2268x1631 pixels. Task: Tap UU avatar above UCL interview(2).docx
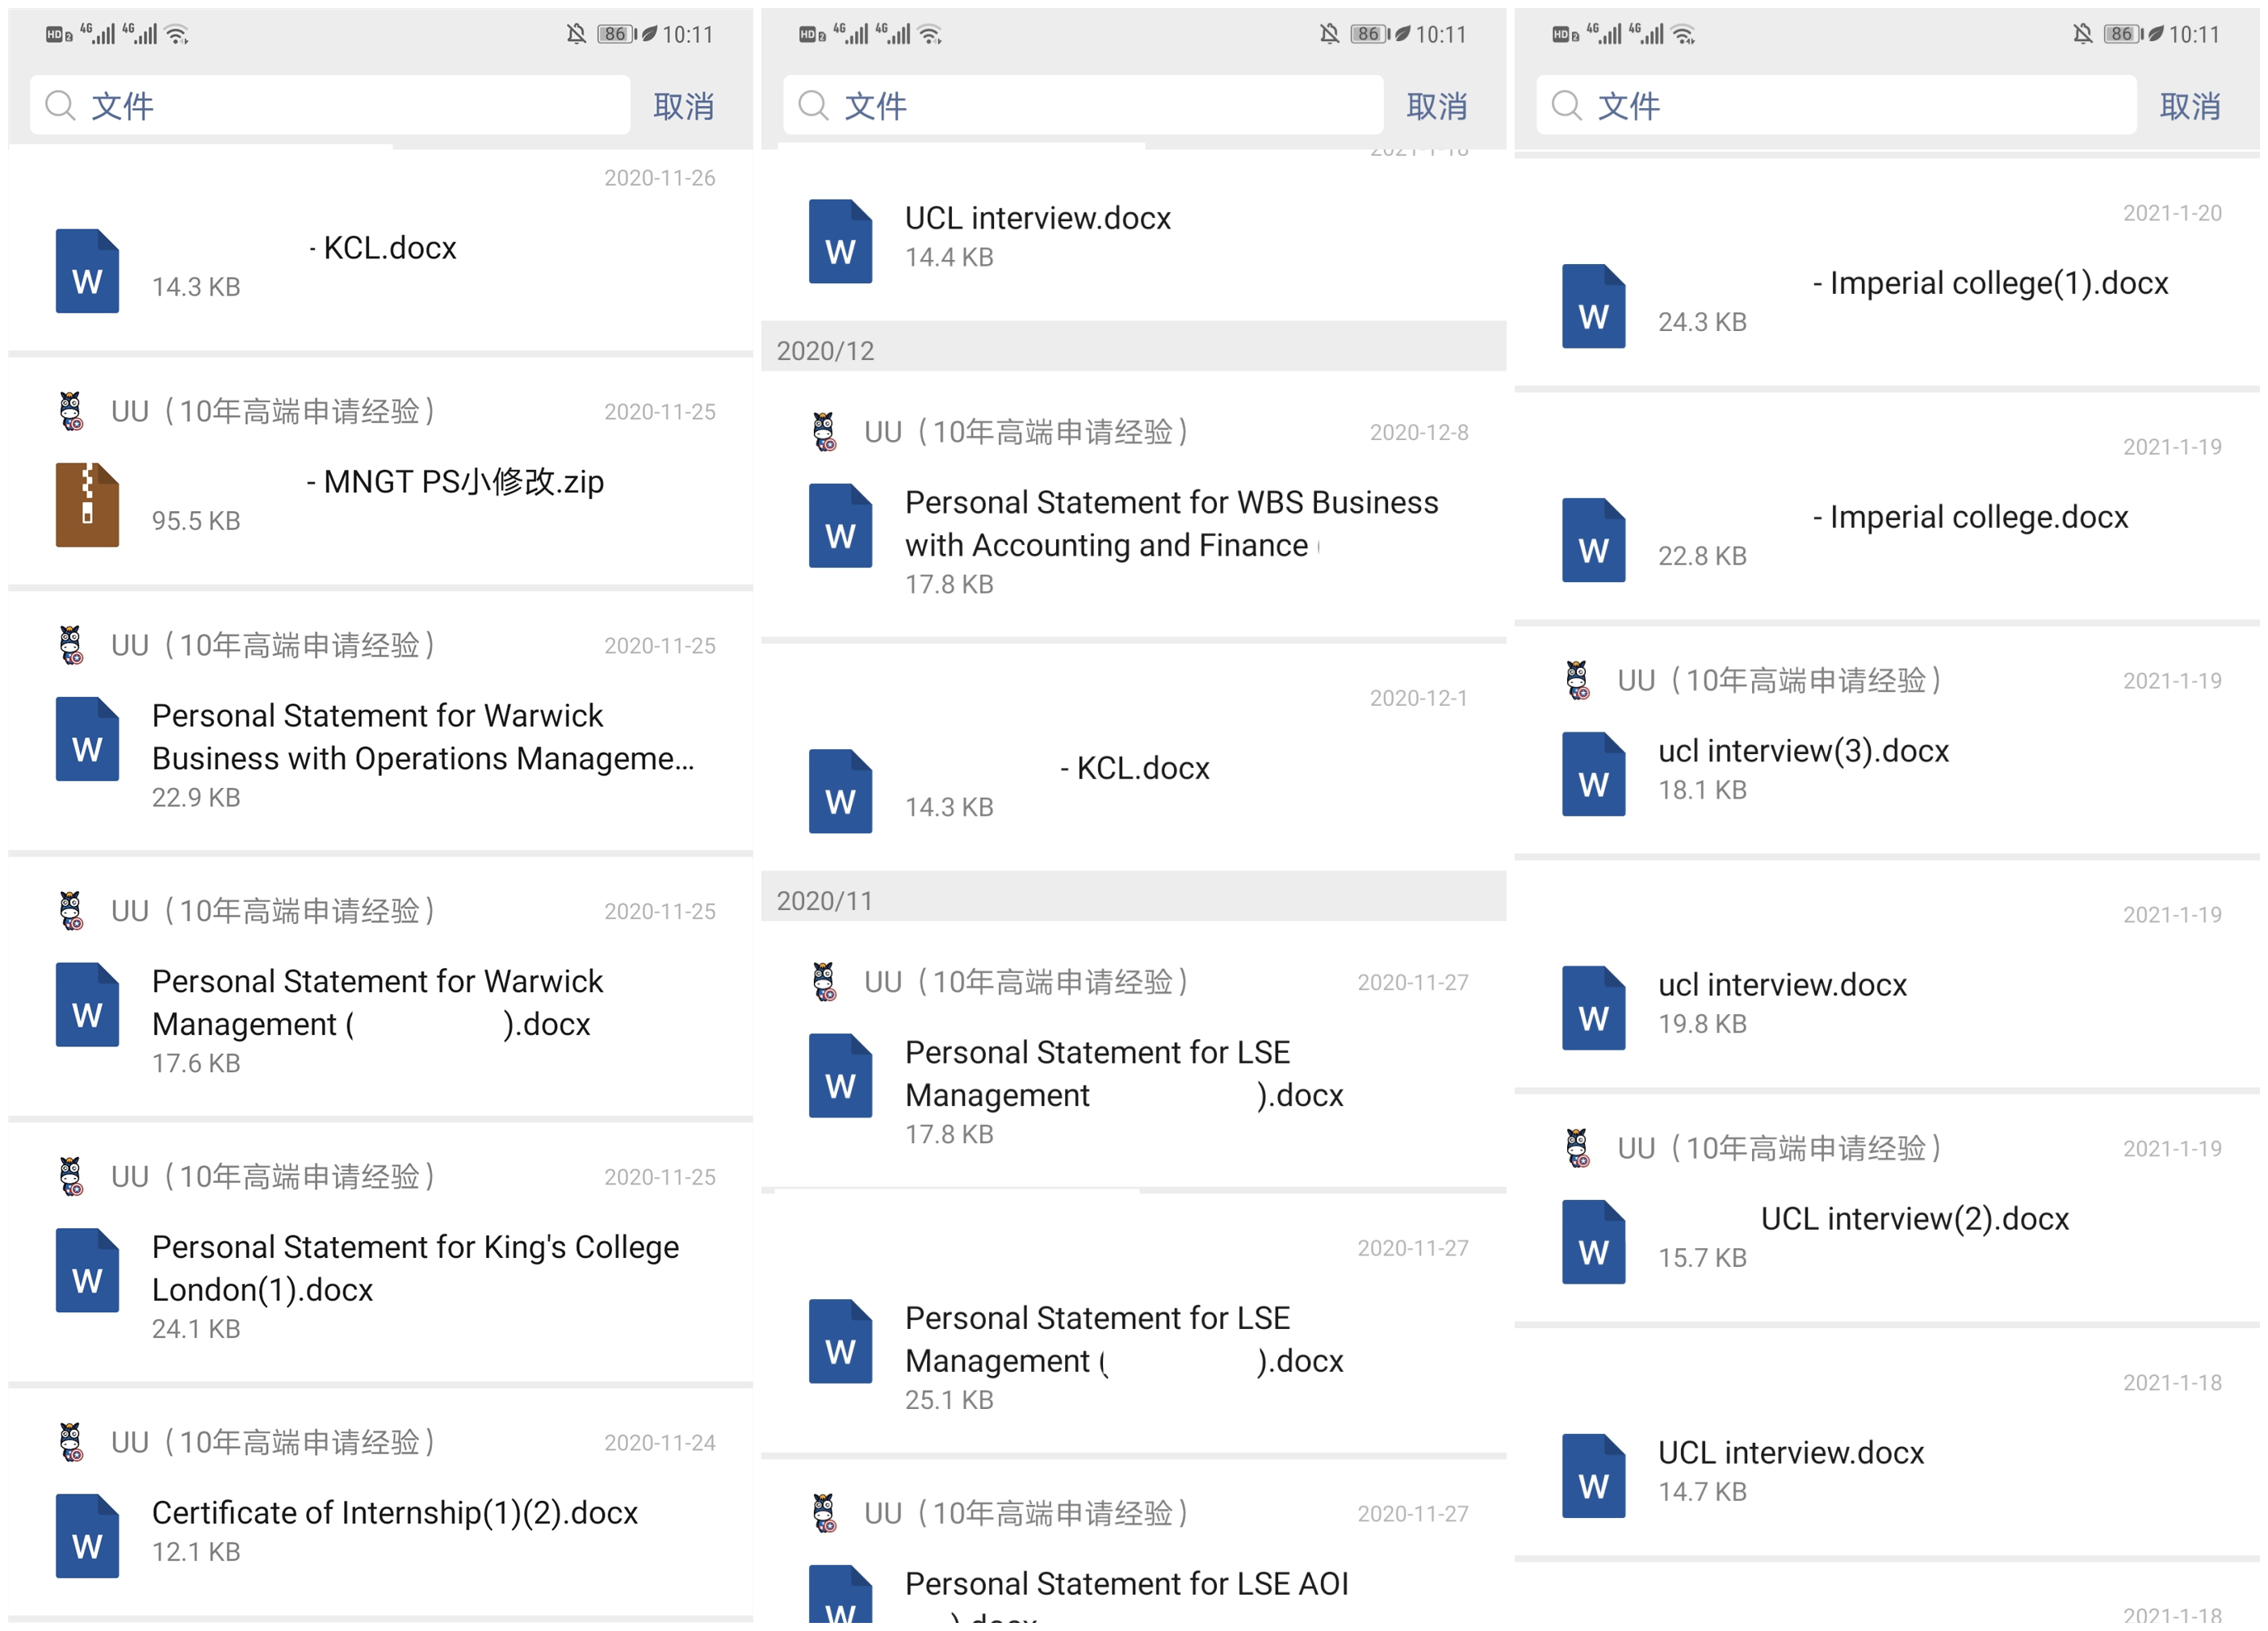click(1578, 1149)
